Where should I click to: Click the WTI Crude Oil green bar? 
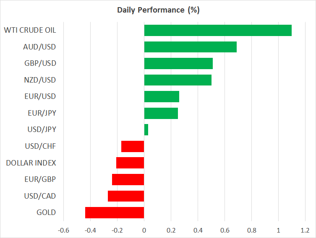pyautogui.click(x=217, y=30)
